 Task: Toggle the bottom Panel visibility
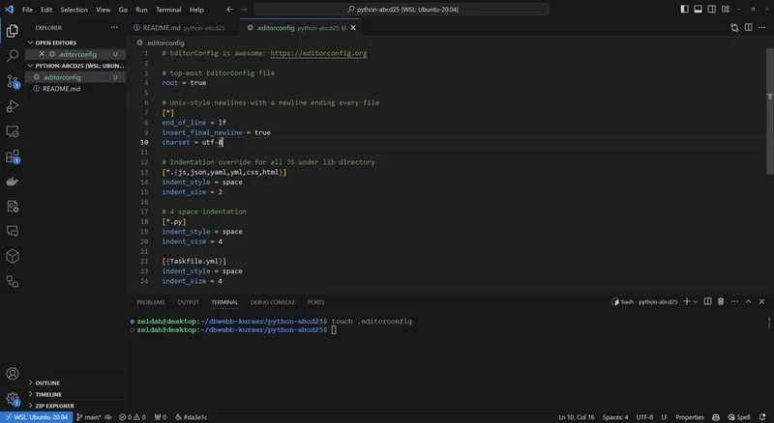(x=698, y=9)
